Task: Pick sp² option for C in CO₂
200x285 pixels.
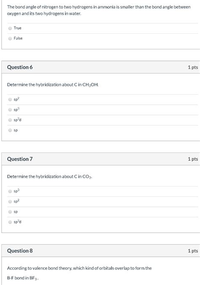Action: (10, 201)
